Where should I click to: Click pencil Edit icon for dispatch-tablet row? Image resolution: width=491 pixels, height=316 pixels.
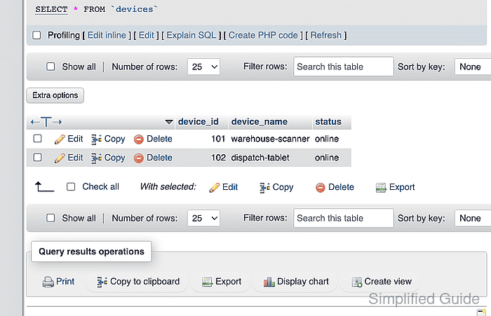(x=60, y=158)
